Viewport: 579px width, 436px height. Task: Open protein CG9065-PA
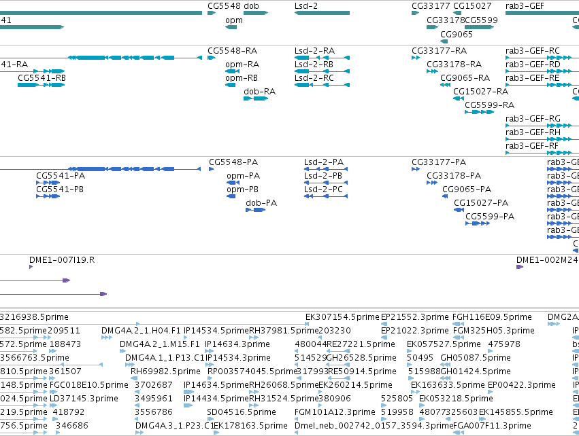[x=467, y=189]
